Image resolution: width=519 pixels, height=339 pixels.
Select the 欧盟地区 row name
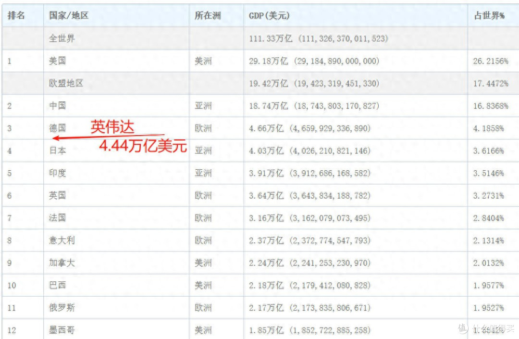pos(66,83)
